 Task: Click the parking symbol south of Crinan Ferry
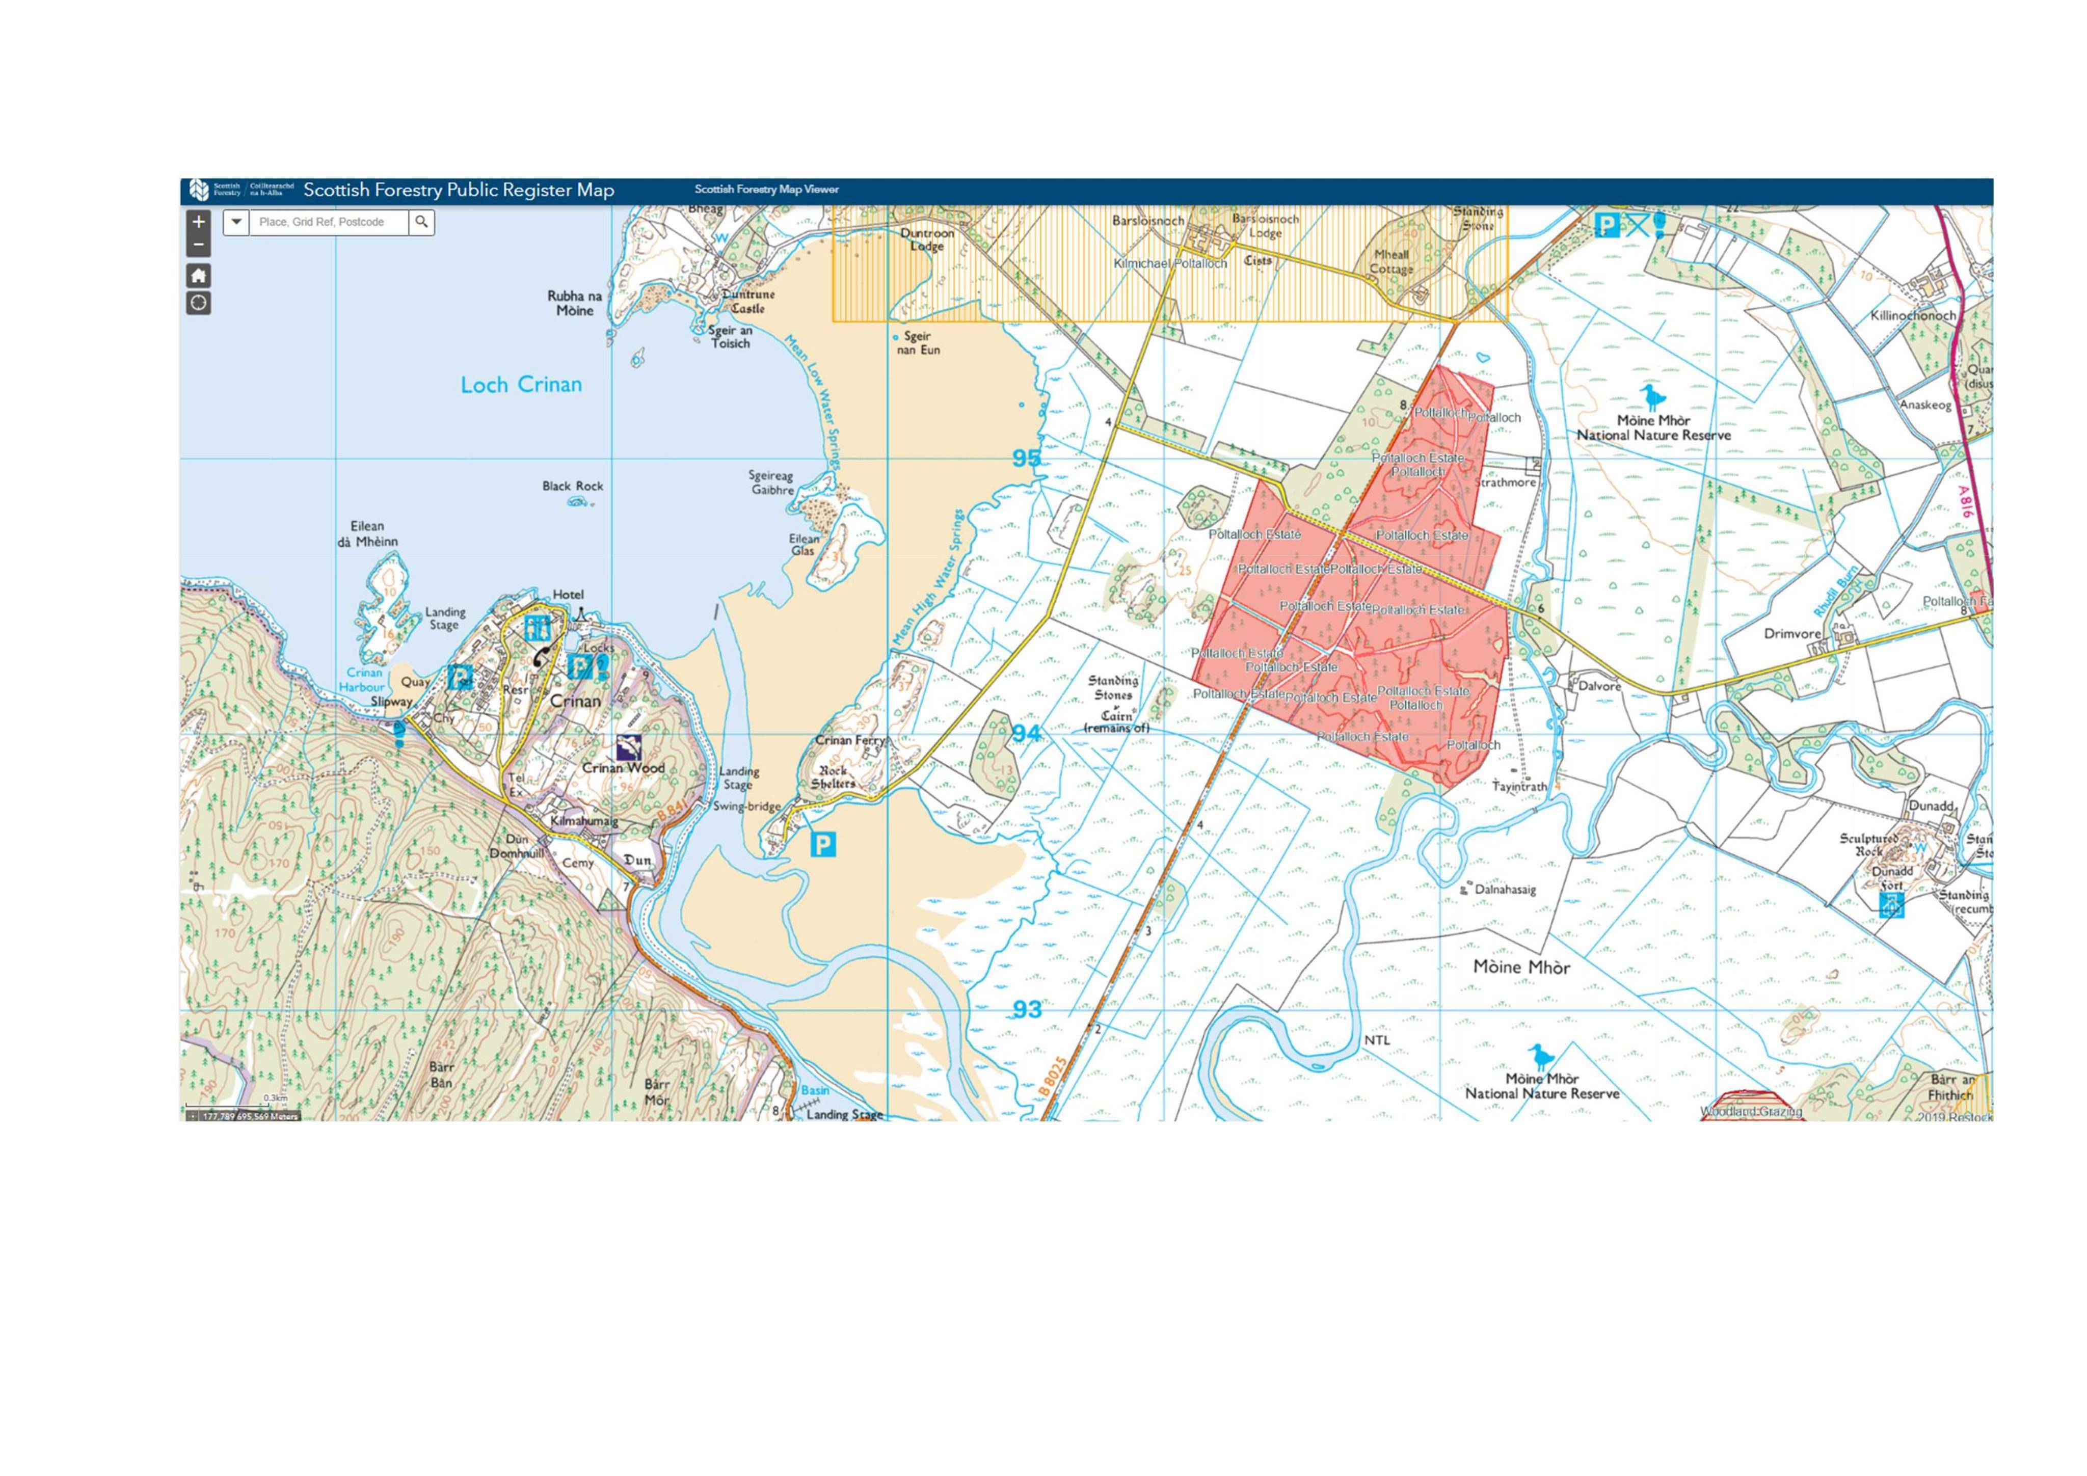click(x=822, y=845)
